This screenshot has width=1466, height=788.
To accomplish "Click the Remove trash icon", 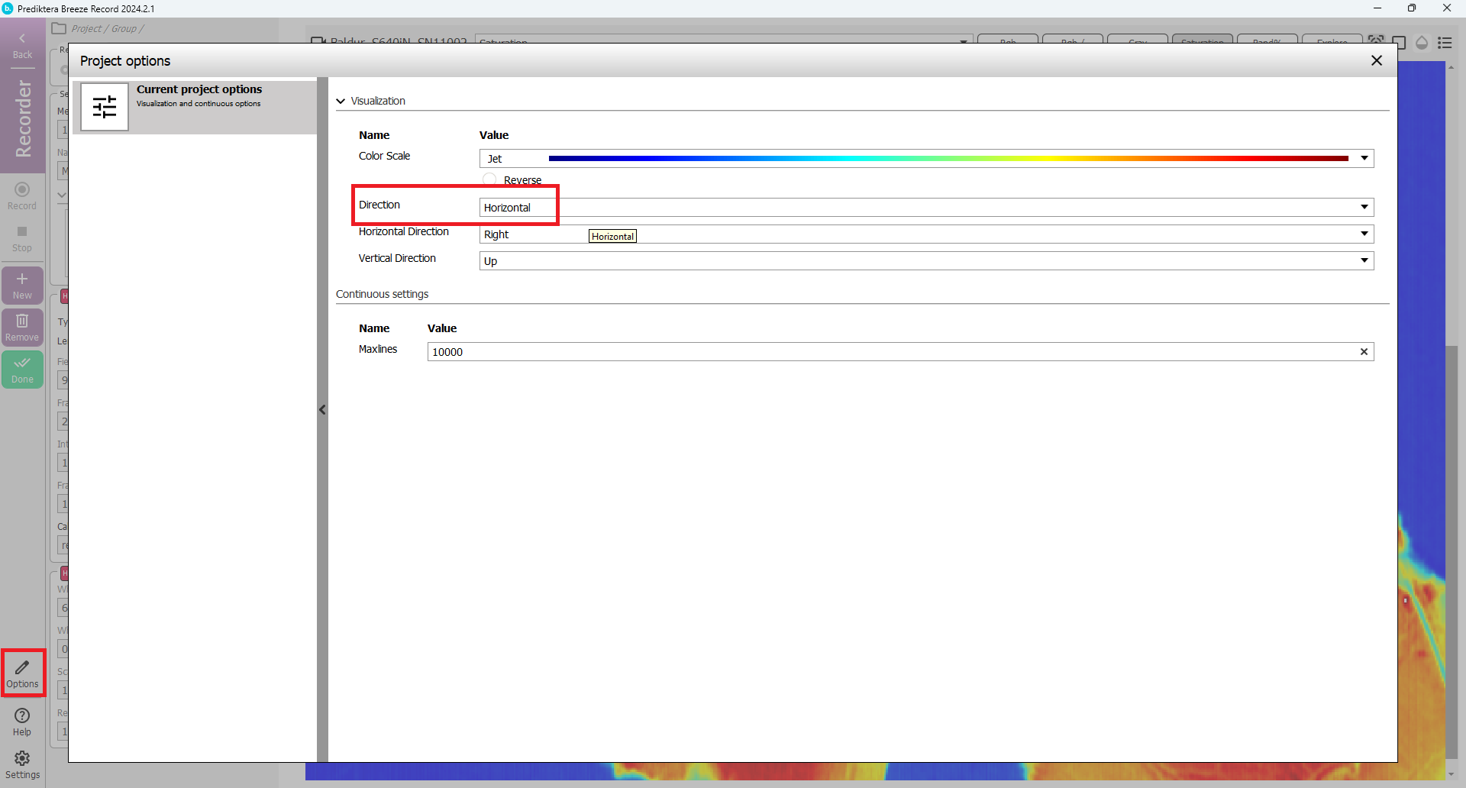I will pos(22,327).
